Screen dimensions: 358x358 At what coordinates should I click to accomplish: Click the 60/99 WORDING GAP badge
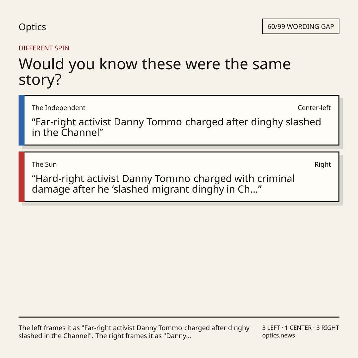[x=301, y=27]
